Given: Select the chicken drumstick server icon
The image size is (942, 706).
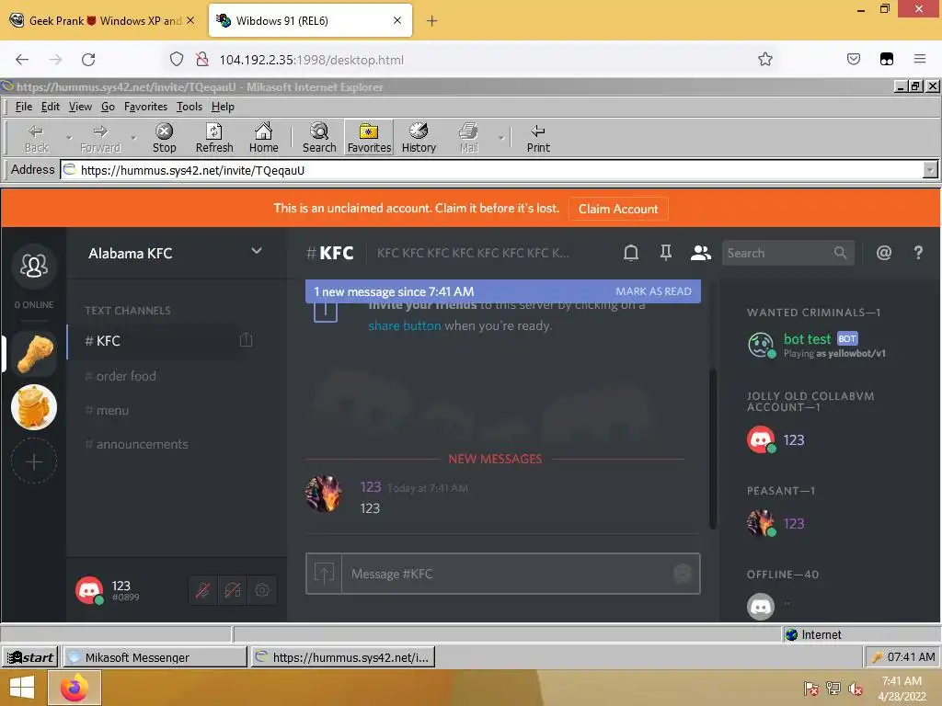Looking at the screenshot, I should [x=34, y=354].
